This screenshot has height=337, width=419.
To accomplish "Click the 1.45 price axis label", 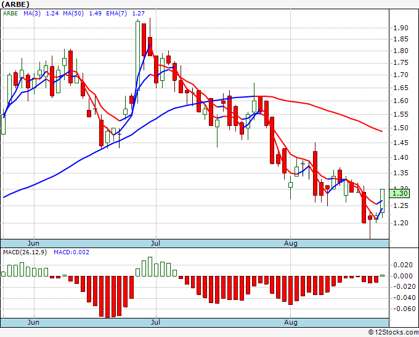I will pyautogui.click(x=401, y=143).
